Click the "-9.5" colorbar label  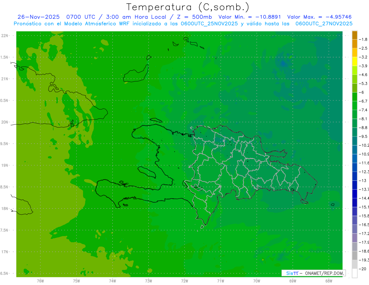click(x=363, y=136)
